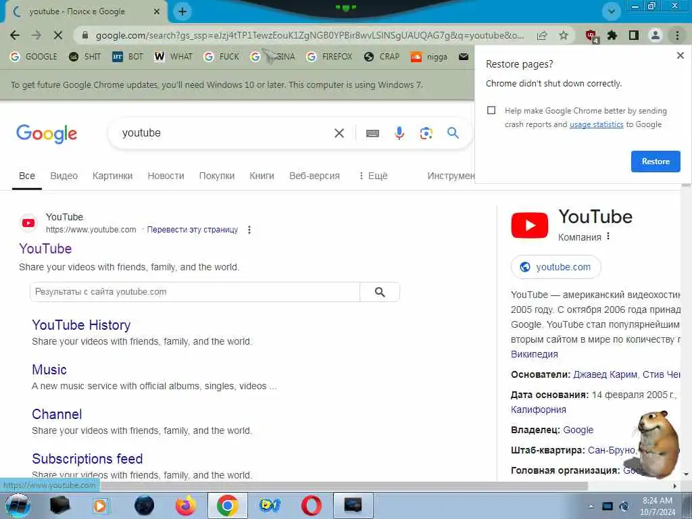Open the WHAT bookmark

click(174, 57)
